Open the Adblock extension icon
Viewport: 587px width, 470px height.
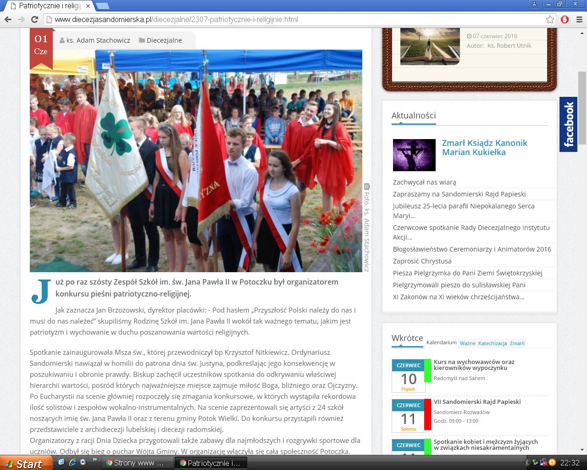point(565,19)
